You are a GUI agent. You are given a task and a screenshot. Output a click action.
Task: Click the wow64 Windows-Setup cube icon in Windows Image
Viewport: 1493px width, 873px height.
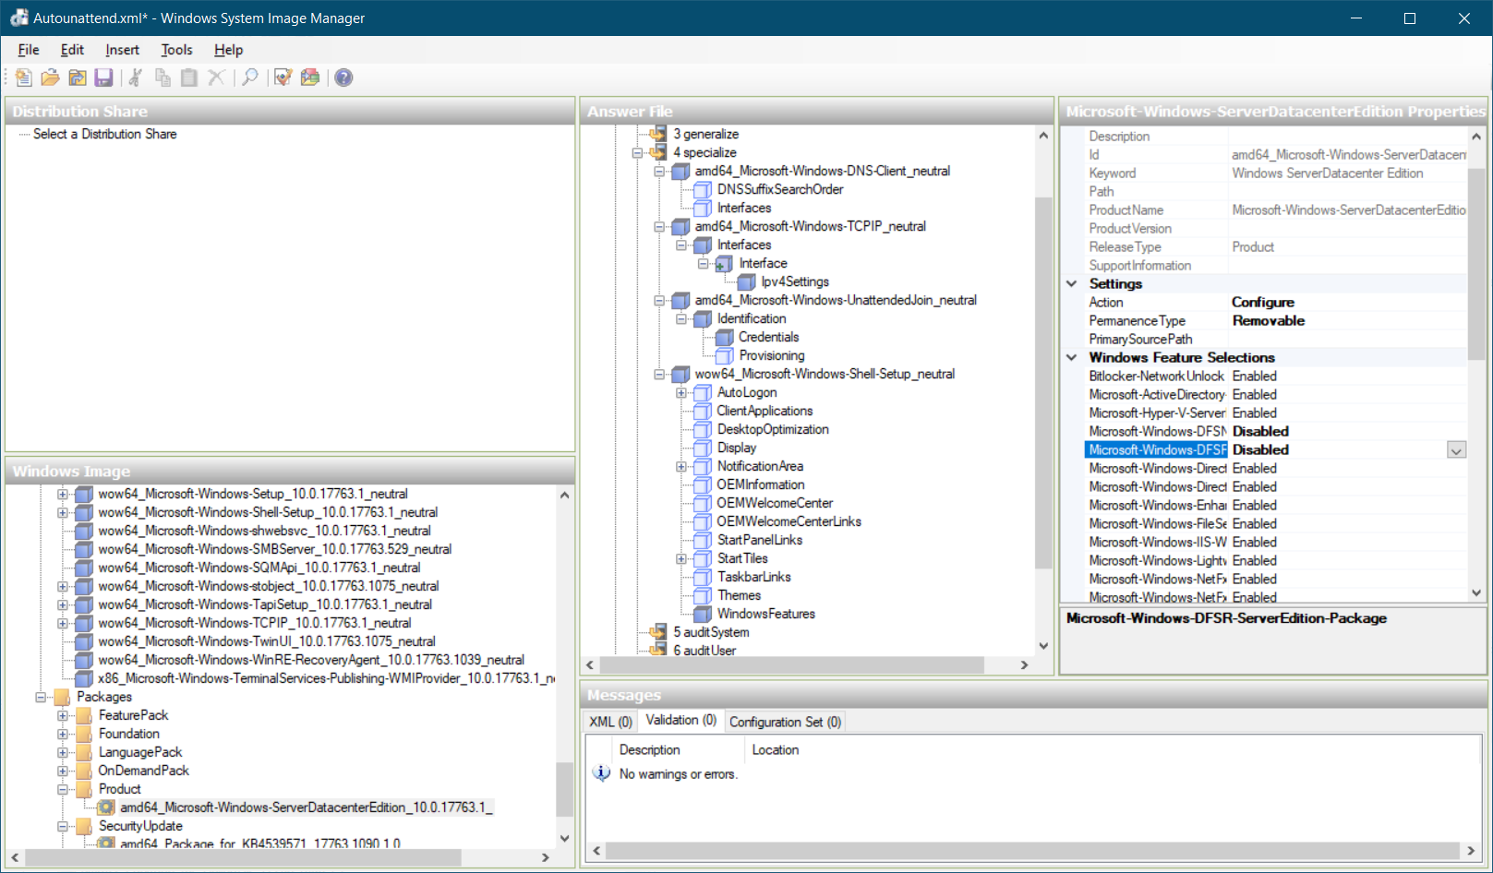(84, 495)
